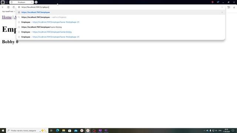Open the Mail app from the taskbar
237x133 pixels.
[76, 130]
